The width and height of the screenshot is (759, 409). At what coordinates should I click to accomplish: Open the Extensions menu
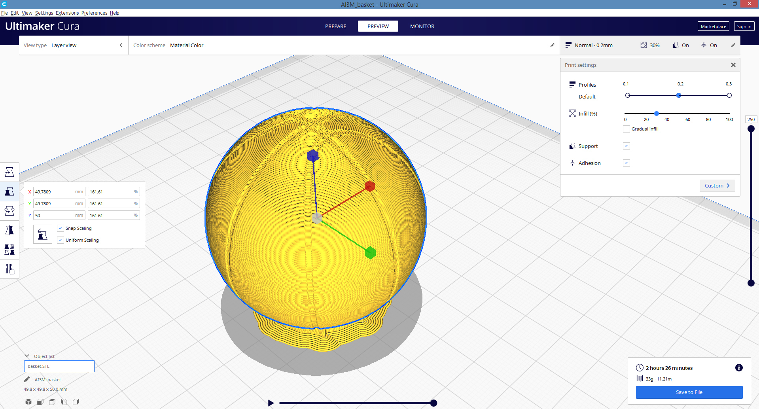click(67, 13)
